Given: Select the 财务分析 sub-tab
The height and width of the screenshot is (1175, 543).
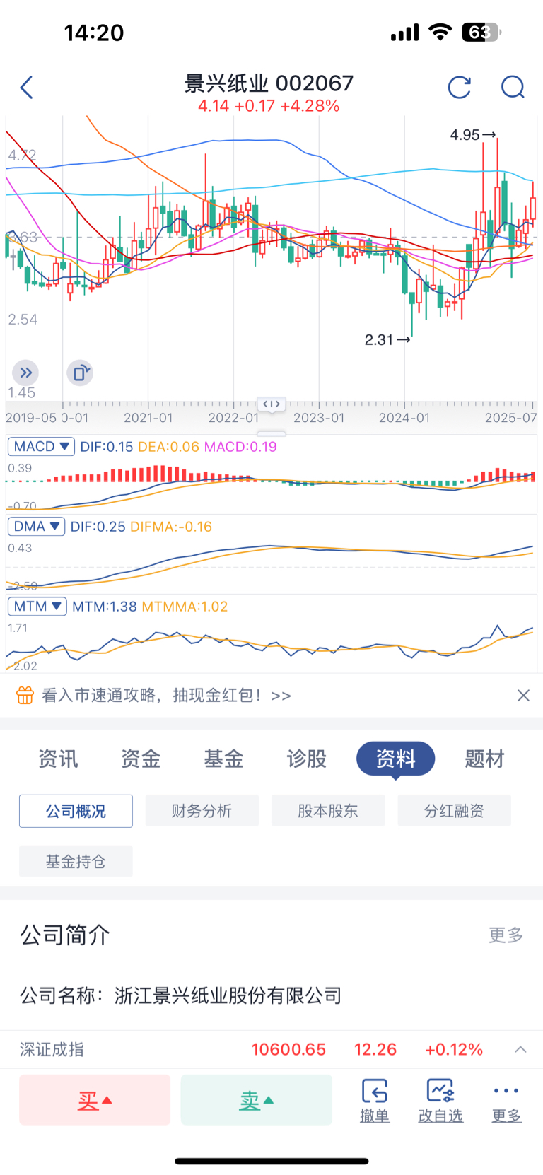Looking at the screenshot, I should 202,811.
